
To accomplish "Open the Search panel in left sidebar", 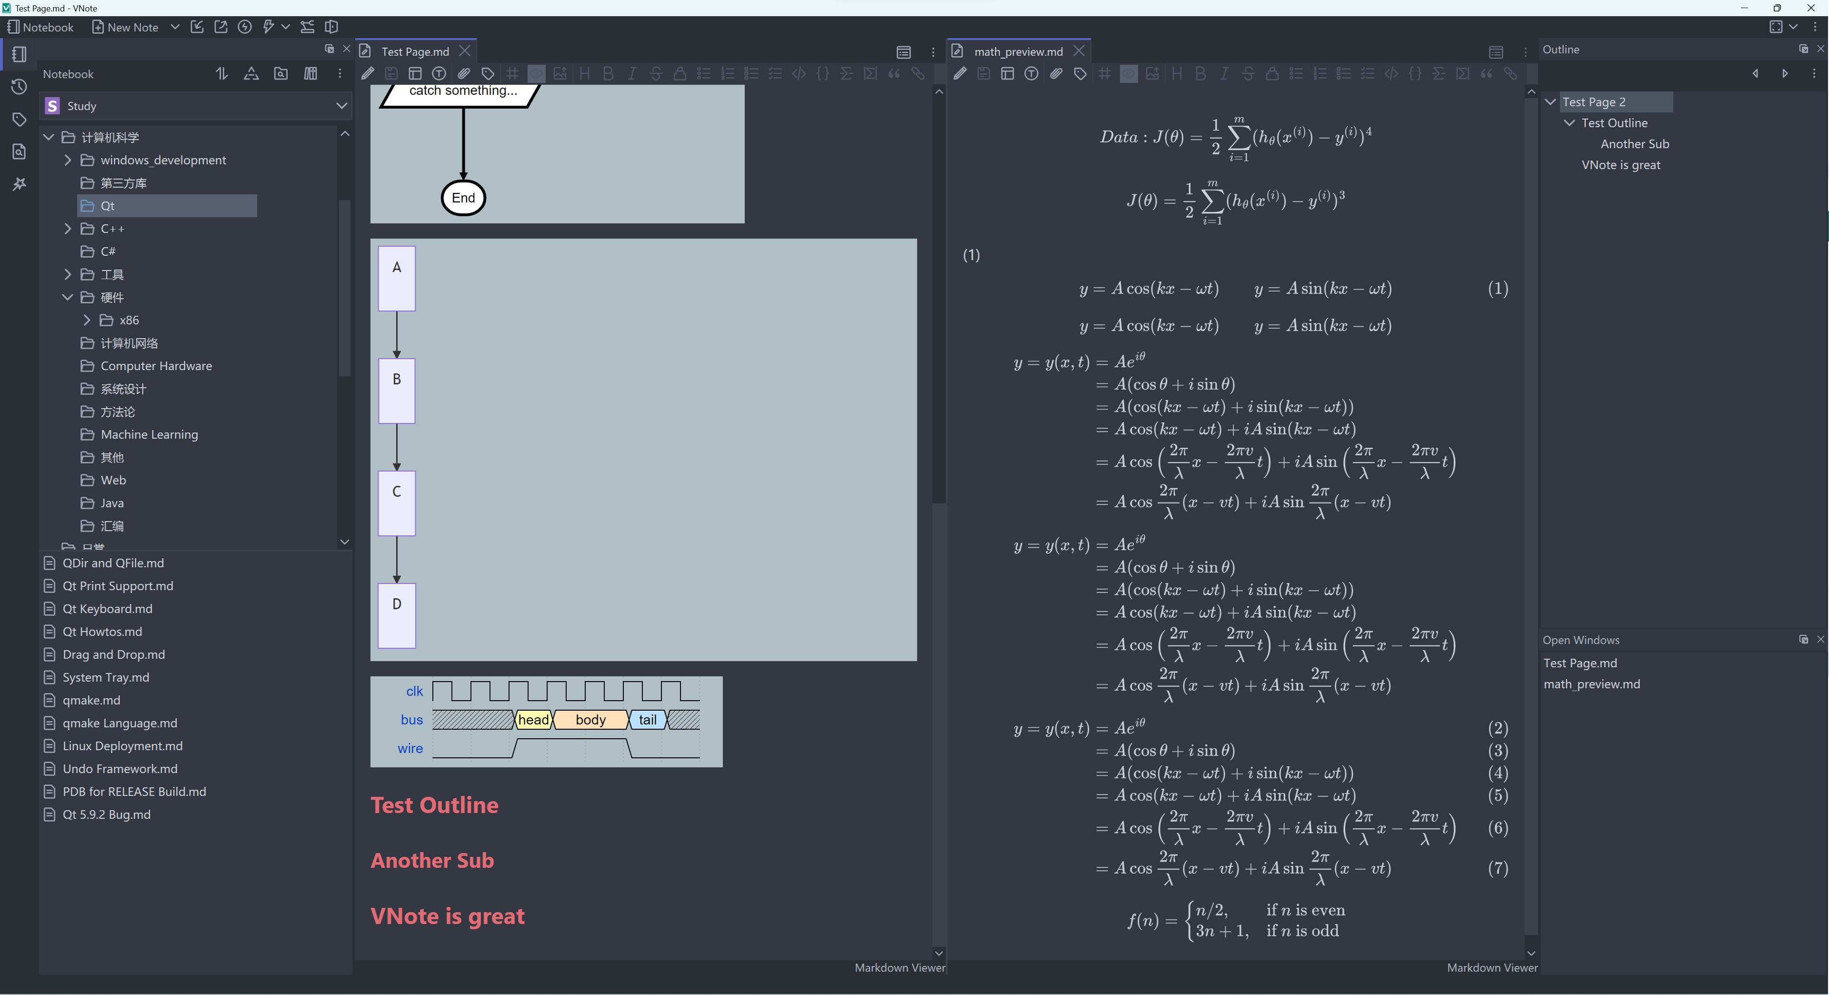I will click(x=19, y=151).
